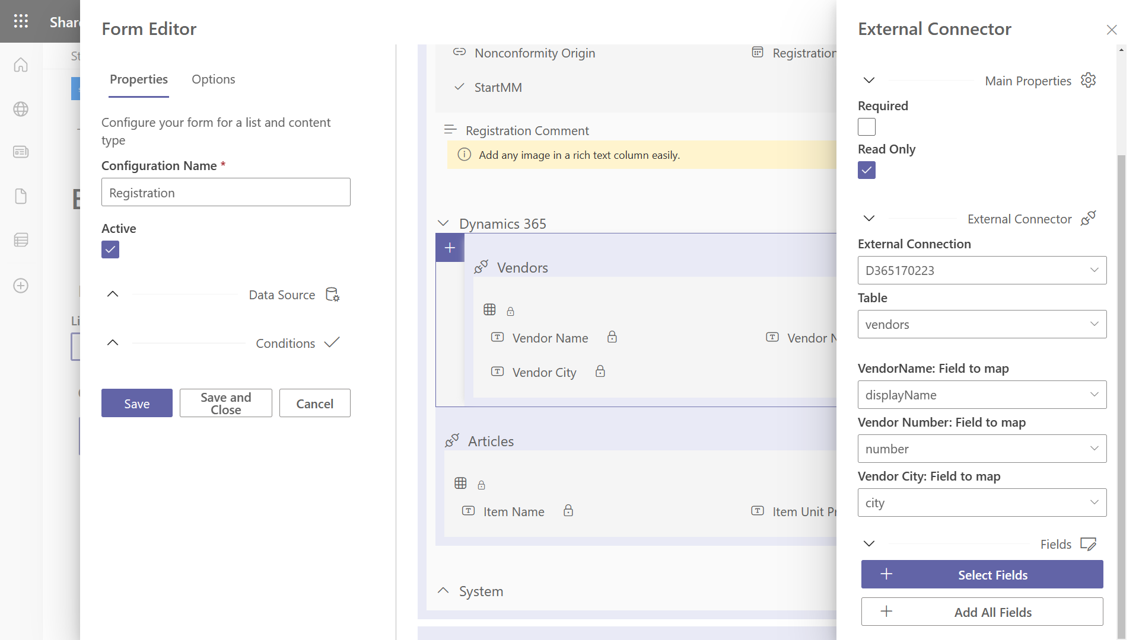Select the Nonconformity Origin field
The image size is (1139, 640).
tap(535, 53)
